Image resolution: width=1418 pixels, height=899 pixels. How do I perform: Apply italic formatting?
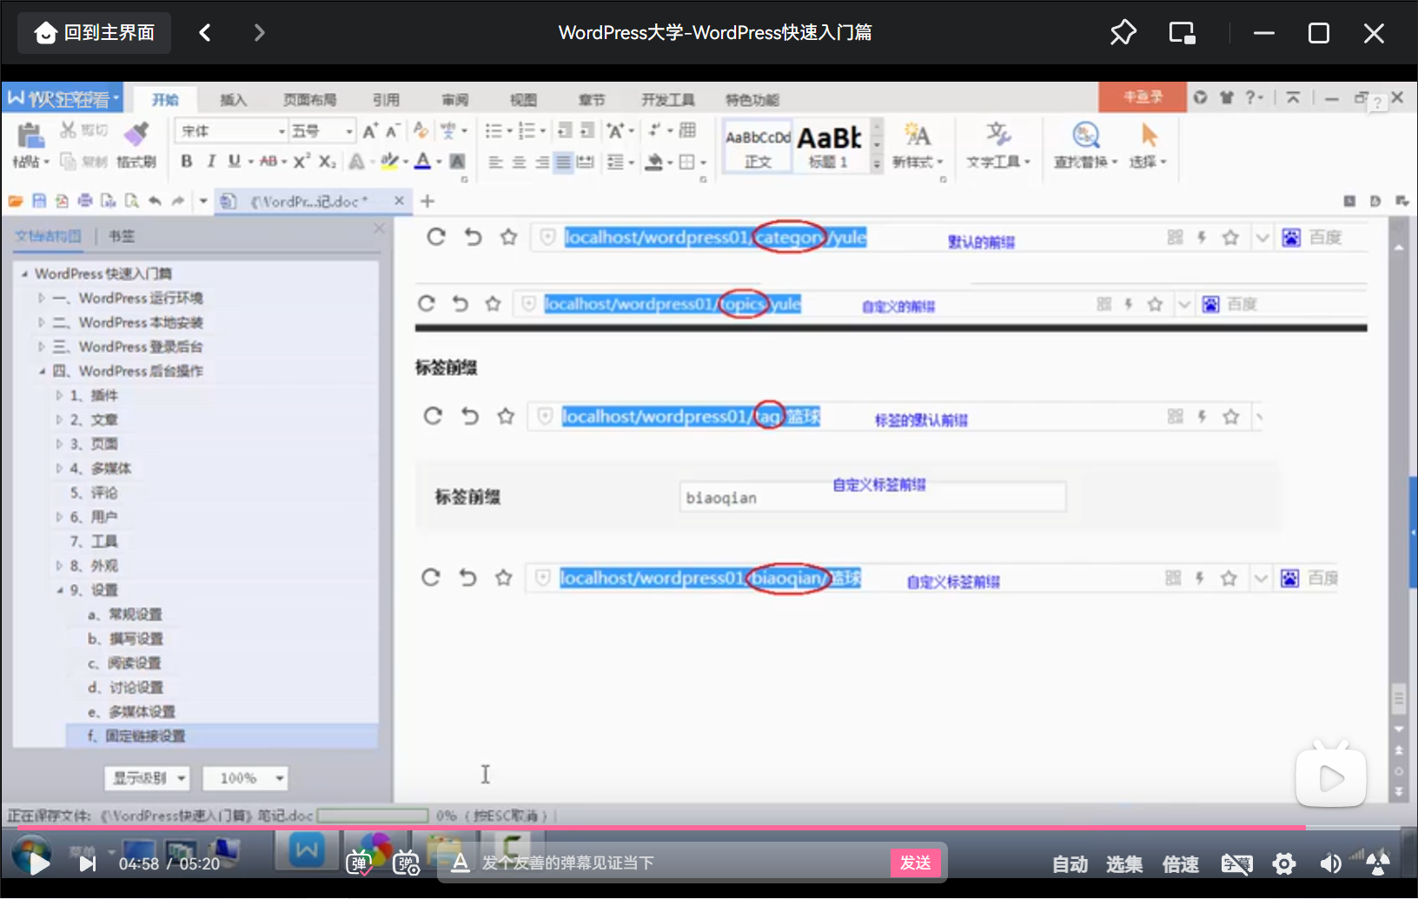(x=211, y=161)
